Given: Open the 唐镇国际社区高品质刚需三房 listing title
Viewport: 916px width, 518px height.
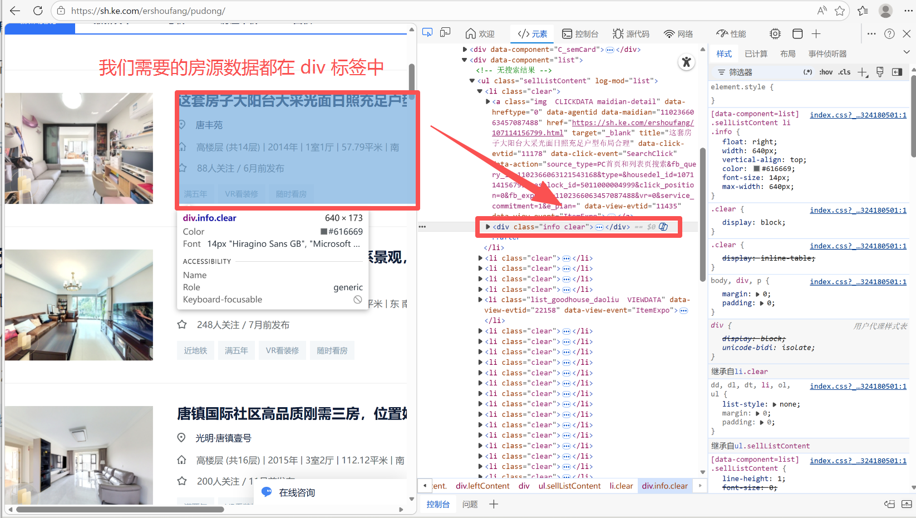Looking at the screenshot, I should pos(292,414).
